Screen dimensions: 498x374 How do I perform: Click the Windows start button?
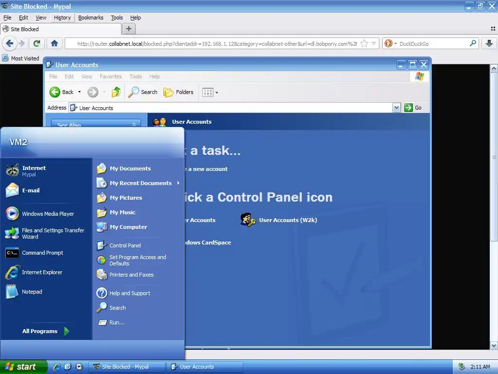23,367
